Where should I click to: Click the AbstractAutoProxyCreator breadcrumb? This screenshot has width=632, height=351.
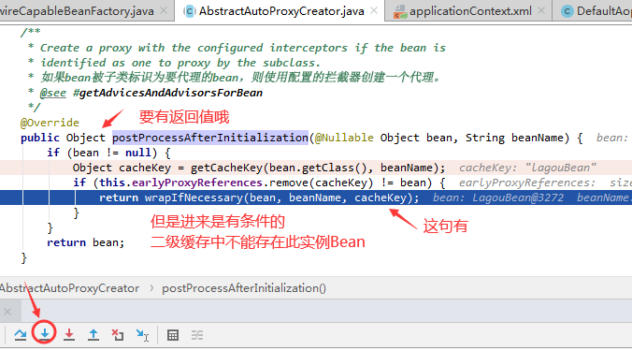pyautogui.click(x=69, y=288)
